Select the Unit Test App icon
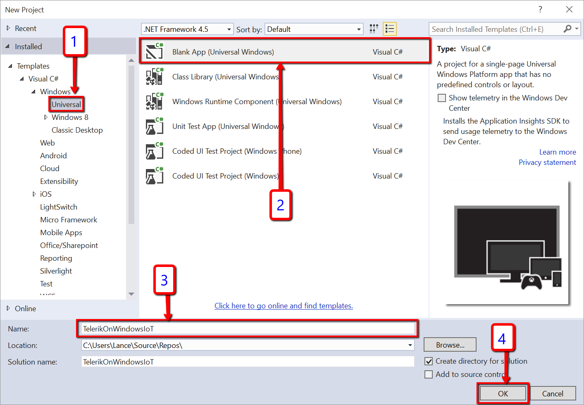 154,126
